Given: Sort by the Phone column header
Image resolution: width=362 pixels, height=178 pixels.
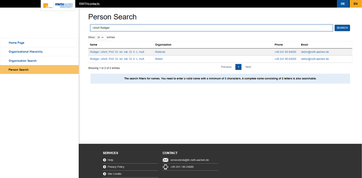Looking at the screenshot, I should coord(286,45).
